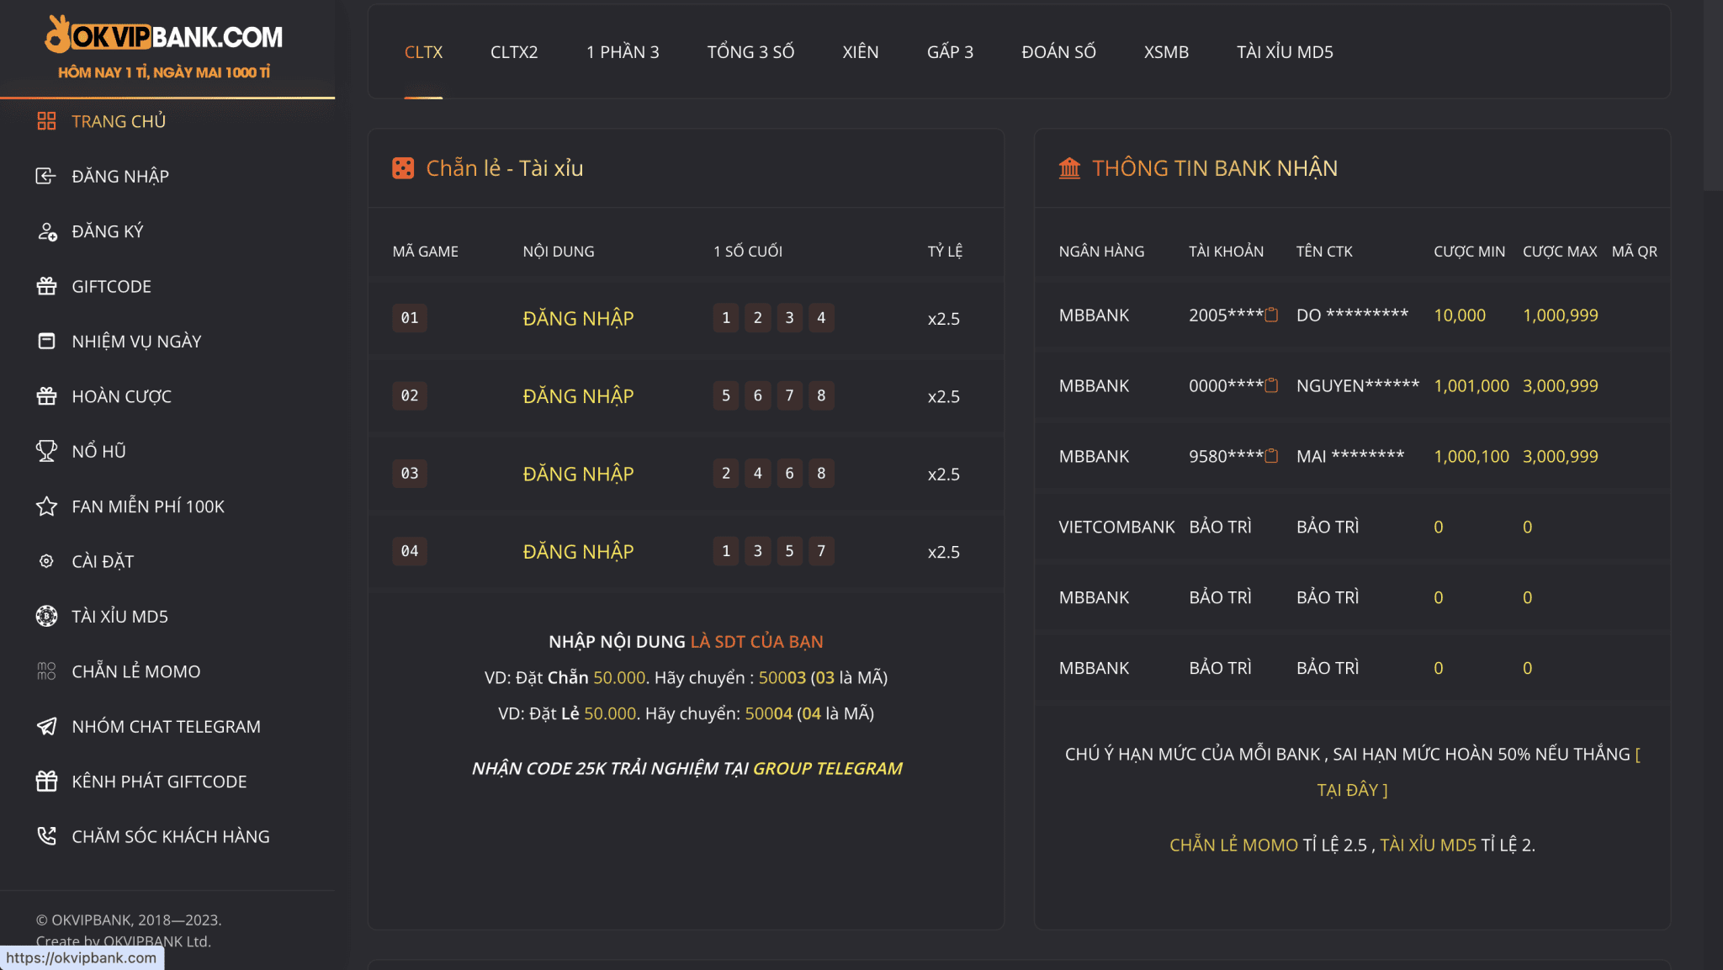Copy account number 9580**** via clipboard icon
The image size is (1723, 970).
(1271, 456)
